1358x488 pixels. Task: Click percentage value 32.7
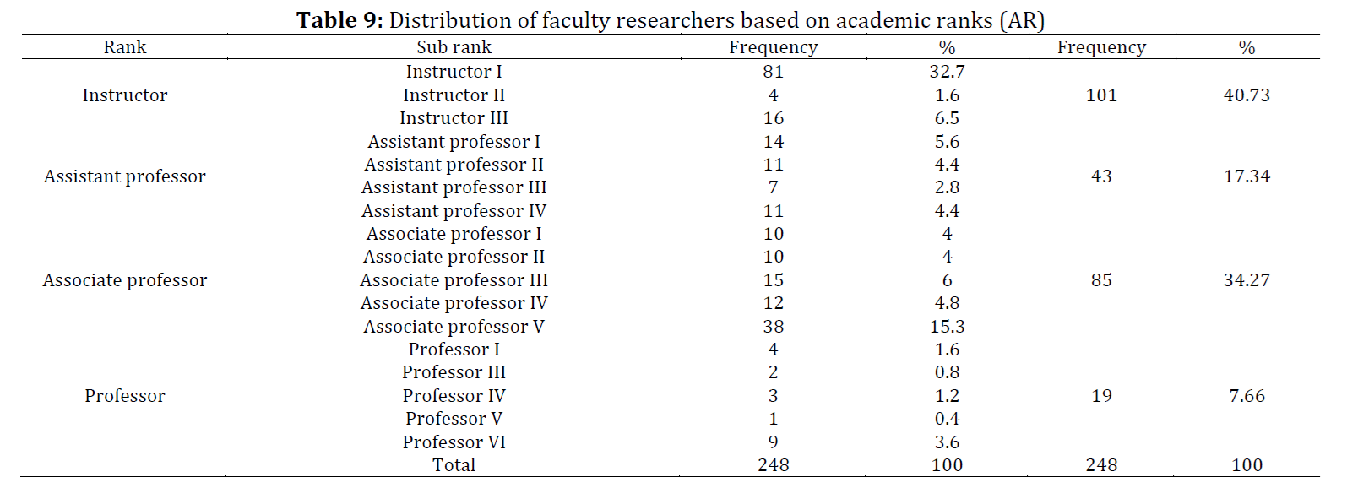pos(947,72)
